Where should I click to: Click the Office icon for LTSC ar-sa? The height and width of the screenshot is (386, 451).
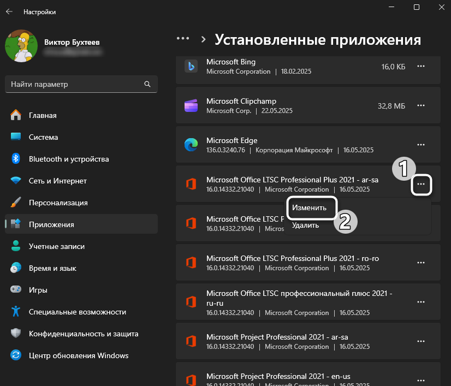click(x=191, y=184)
